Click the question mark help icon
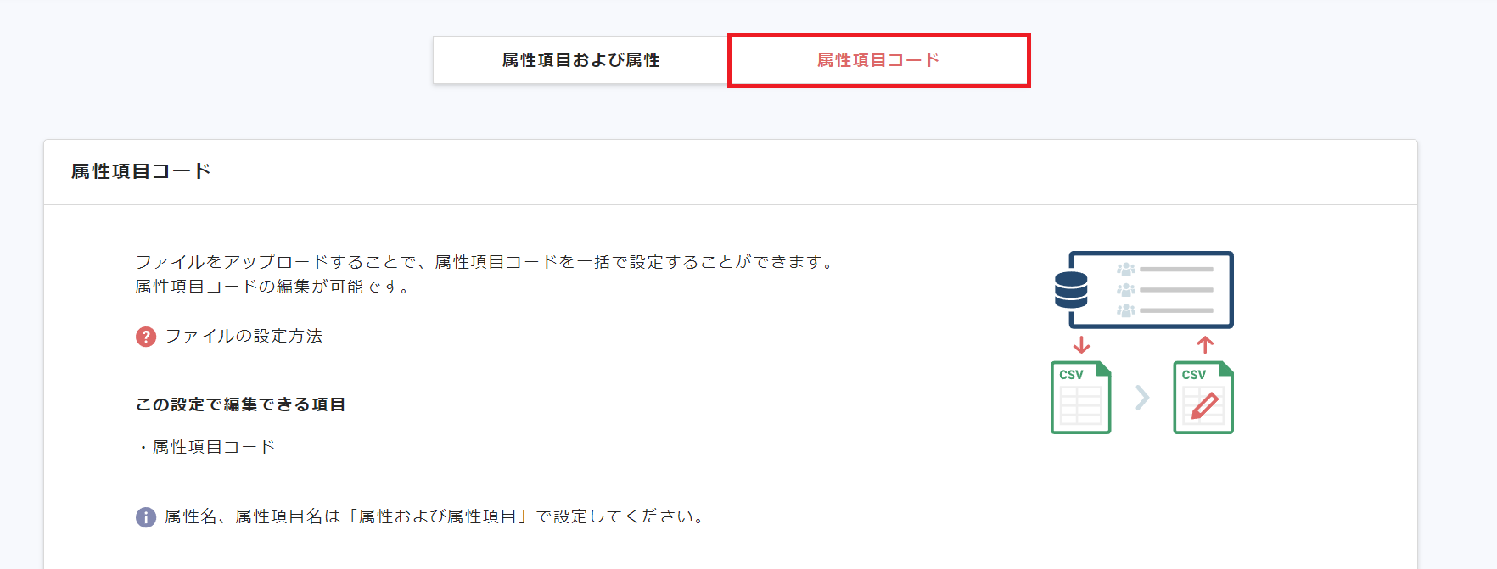The width and height of the screenshot is (1497, 569). (x=144, y=336)
